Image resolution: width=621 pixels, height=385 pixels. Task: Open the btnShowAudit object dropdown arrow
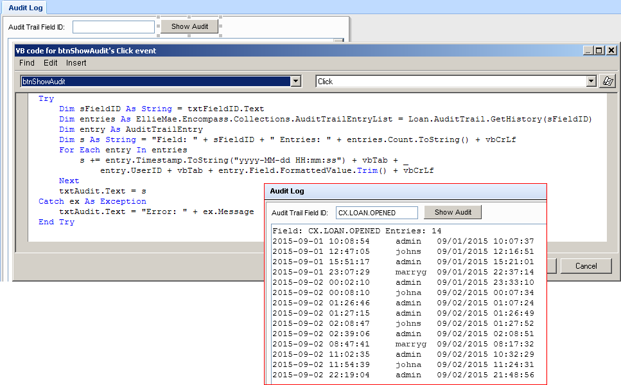(x=295, y=81)
